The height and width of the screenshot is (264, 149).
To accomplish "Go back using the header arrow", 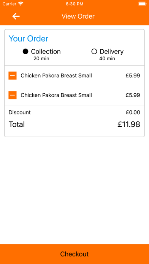I will [x=16, y=16].
